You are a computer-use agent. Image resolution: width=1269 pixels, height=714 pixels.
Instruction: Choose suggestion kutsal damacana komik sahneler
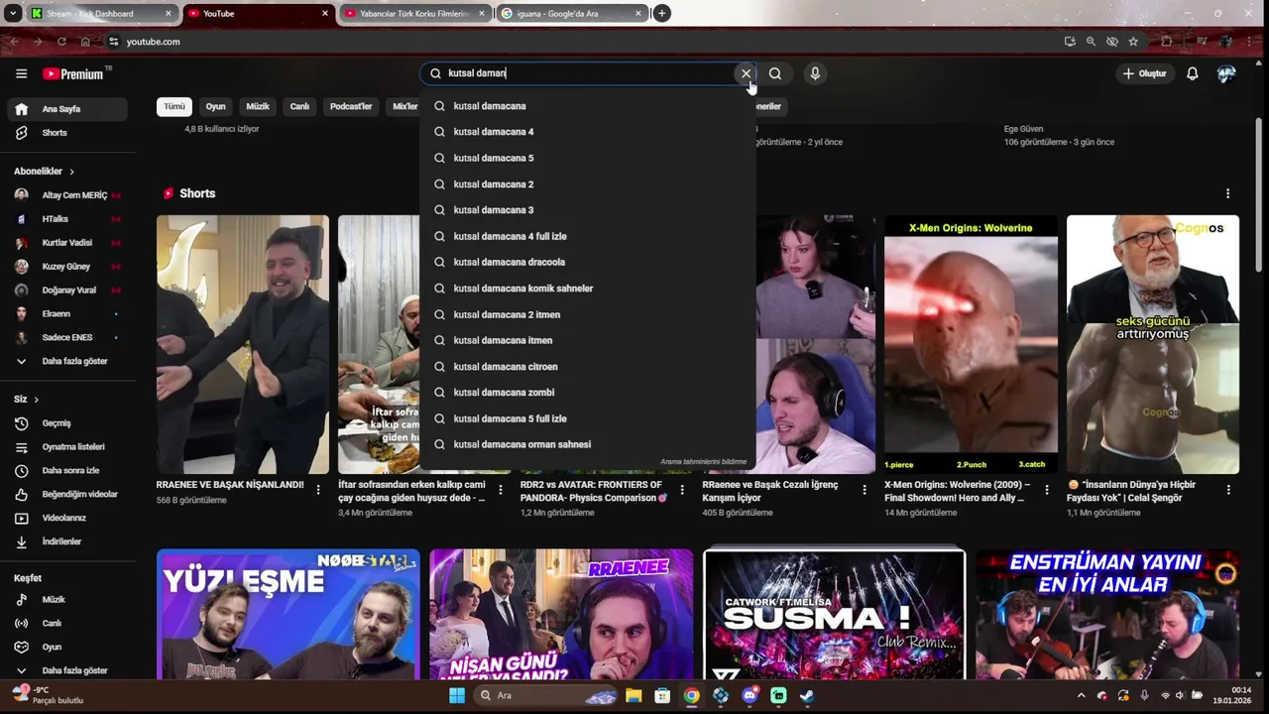587,289
